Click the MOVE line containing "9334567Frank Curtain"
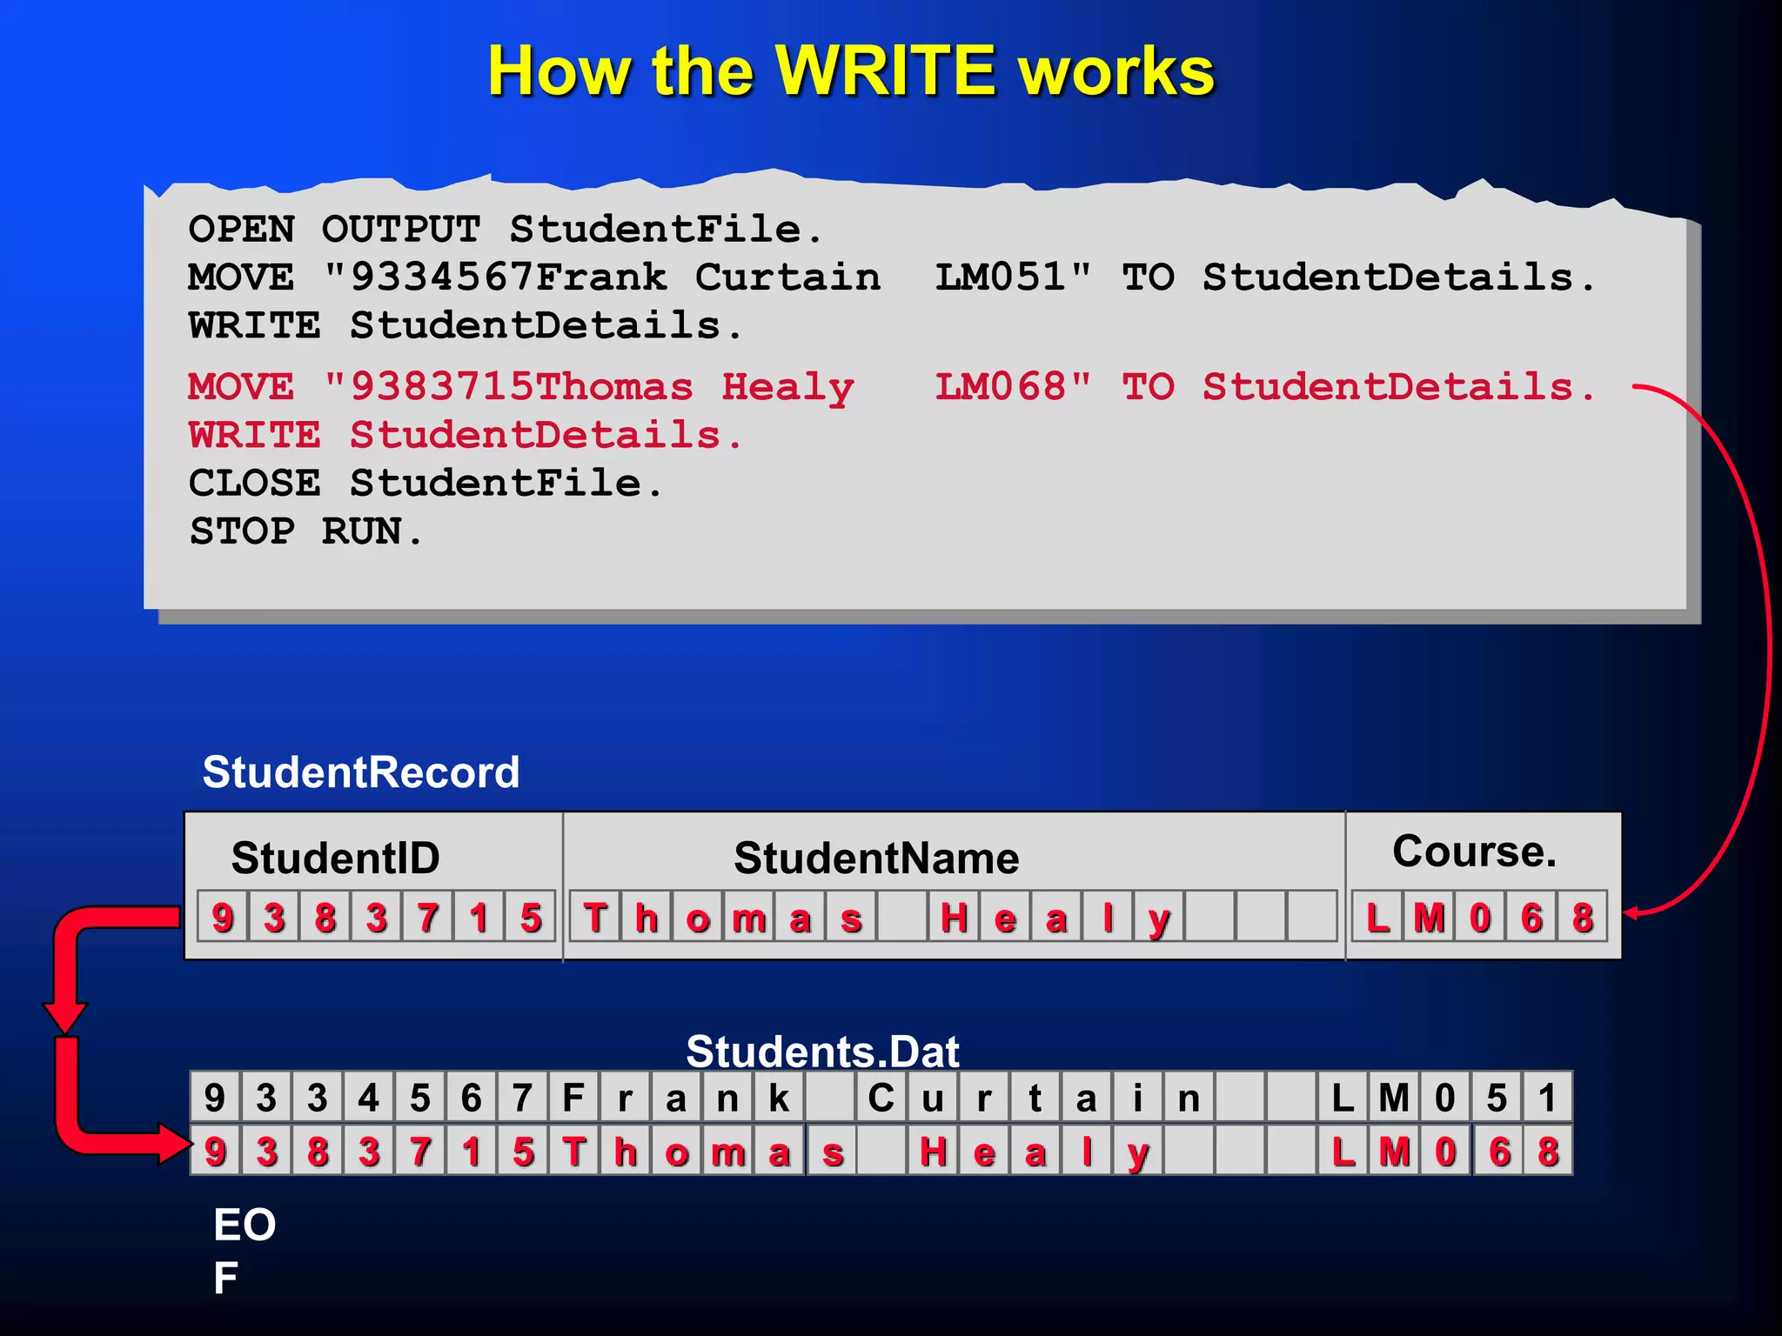 pos(892,277)
